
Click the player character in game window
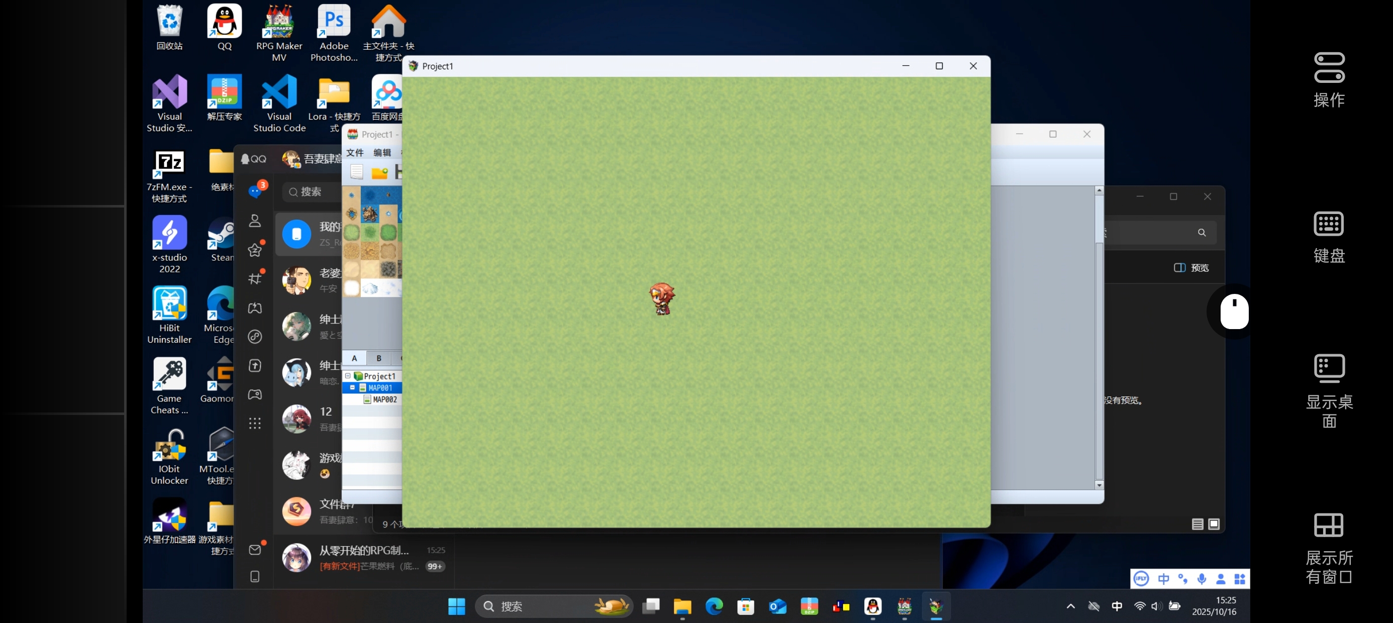[x=662, y=298]
